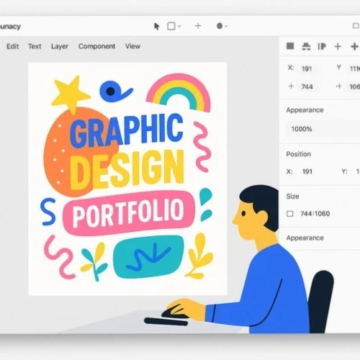Open the Layer menu

(60, 46)
